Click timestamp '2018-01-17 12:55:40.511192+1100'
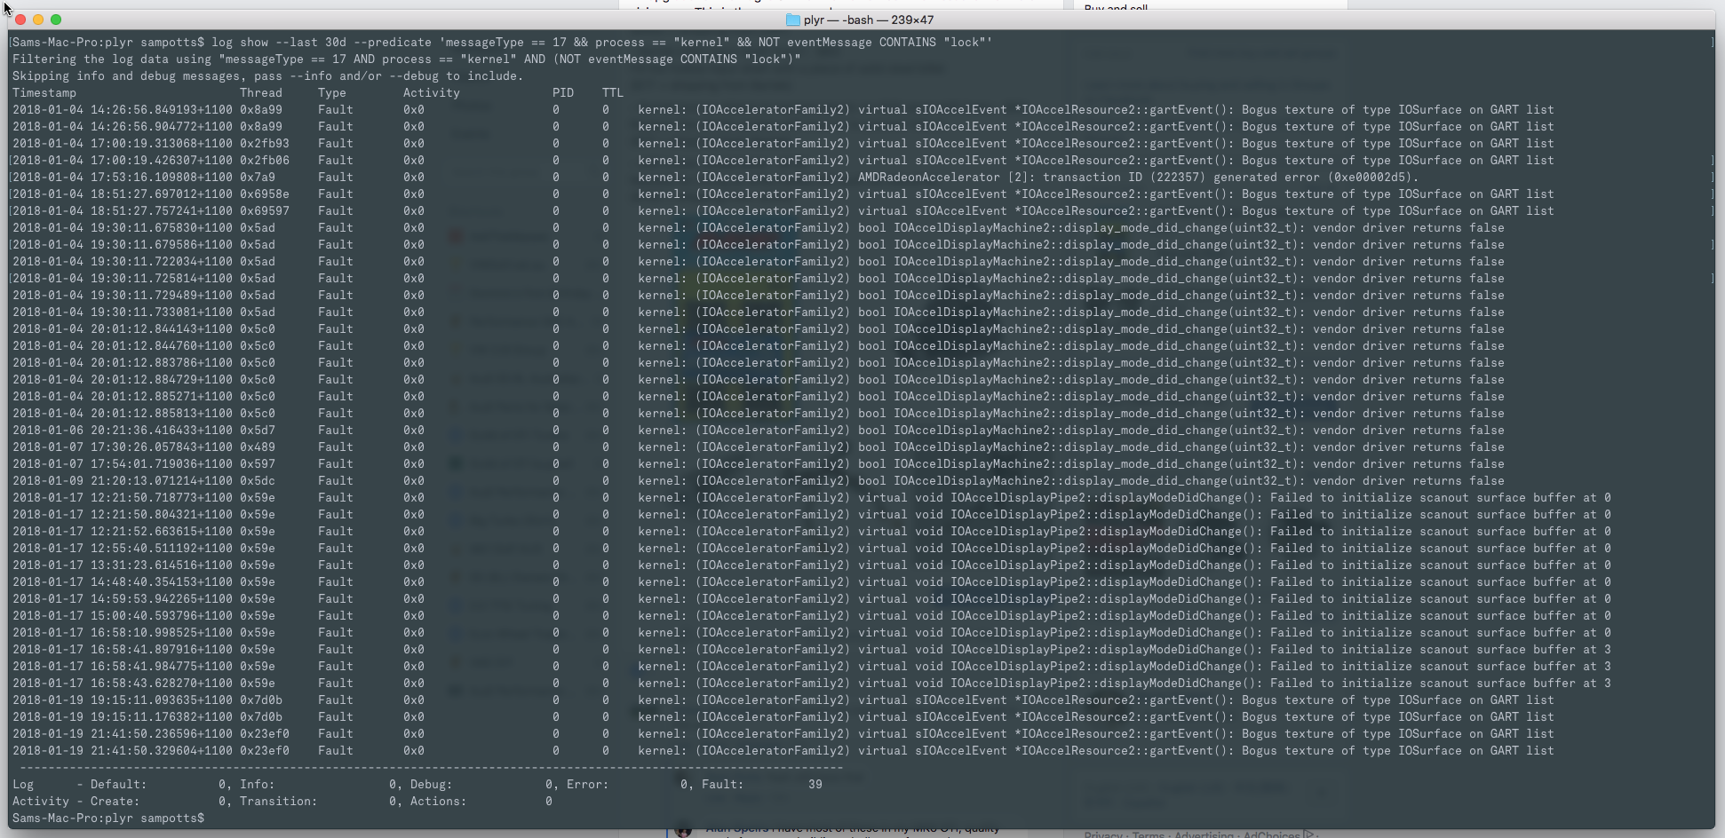The image size is (1725, 838). tap(123, 549)
